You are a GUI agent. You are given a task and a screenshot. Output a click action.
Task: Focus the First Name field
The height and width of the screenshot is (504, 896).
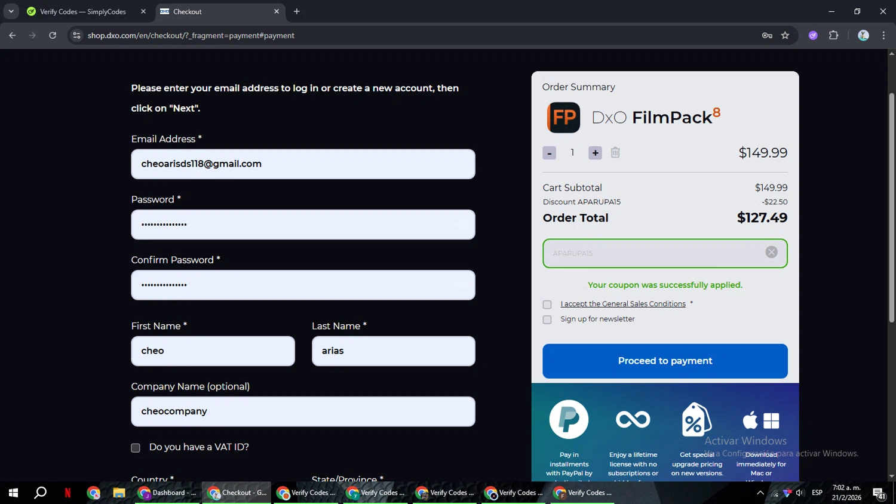213,351
